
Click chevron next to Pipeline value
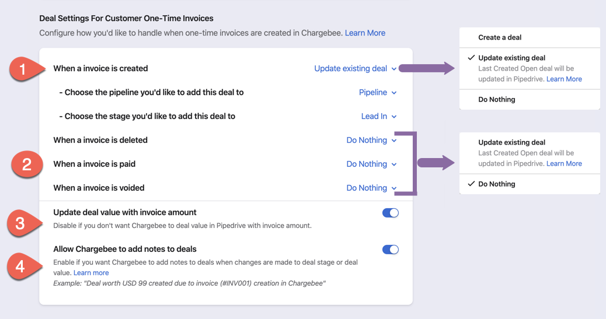point(394,93)
